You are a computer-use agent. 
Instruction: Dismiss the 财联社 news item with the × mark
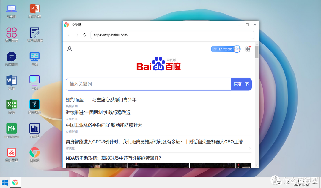(x=250, y=148)
